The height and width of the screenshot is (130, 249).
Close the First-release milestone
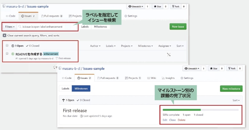click(172, 120)
